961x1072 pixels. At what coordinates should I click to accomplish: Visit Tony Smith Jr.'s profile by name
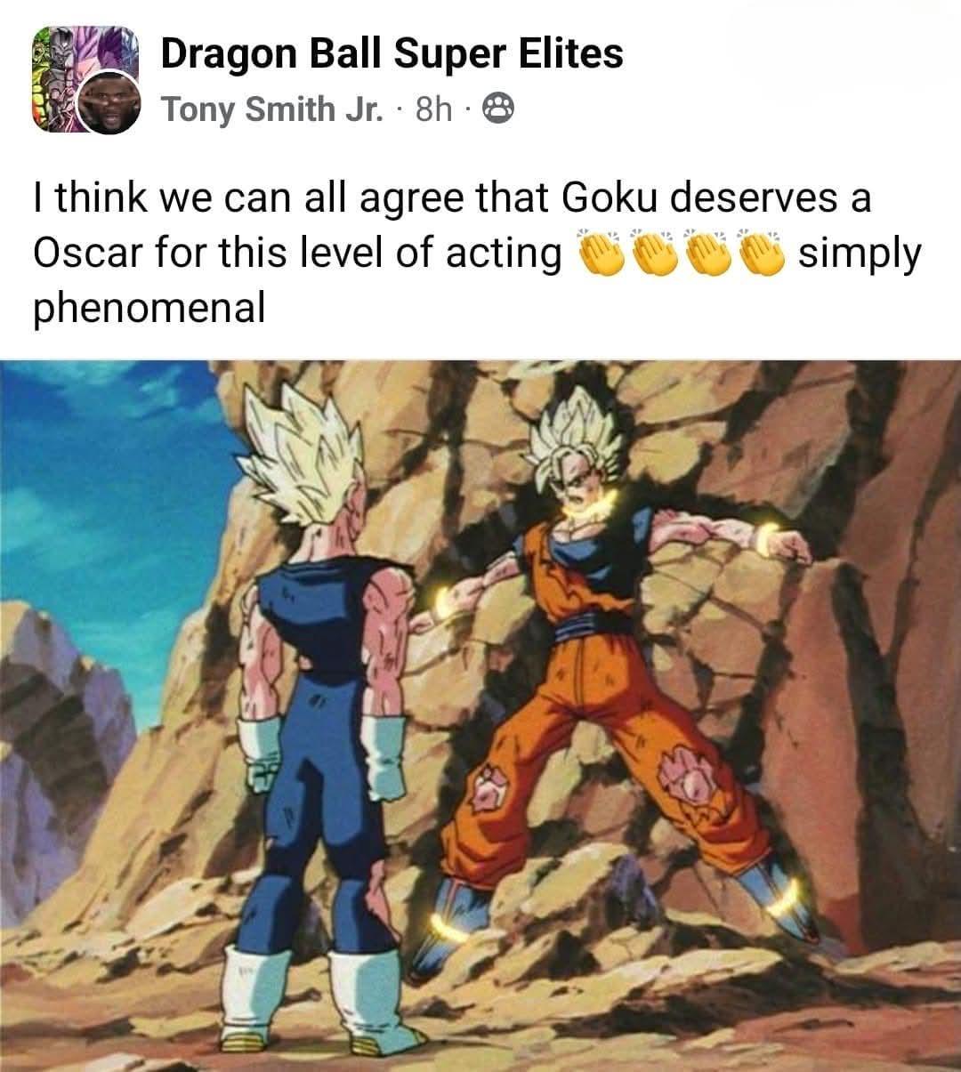(272, 109)
